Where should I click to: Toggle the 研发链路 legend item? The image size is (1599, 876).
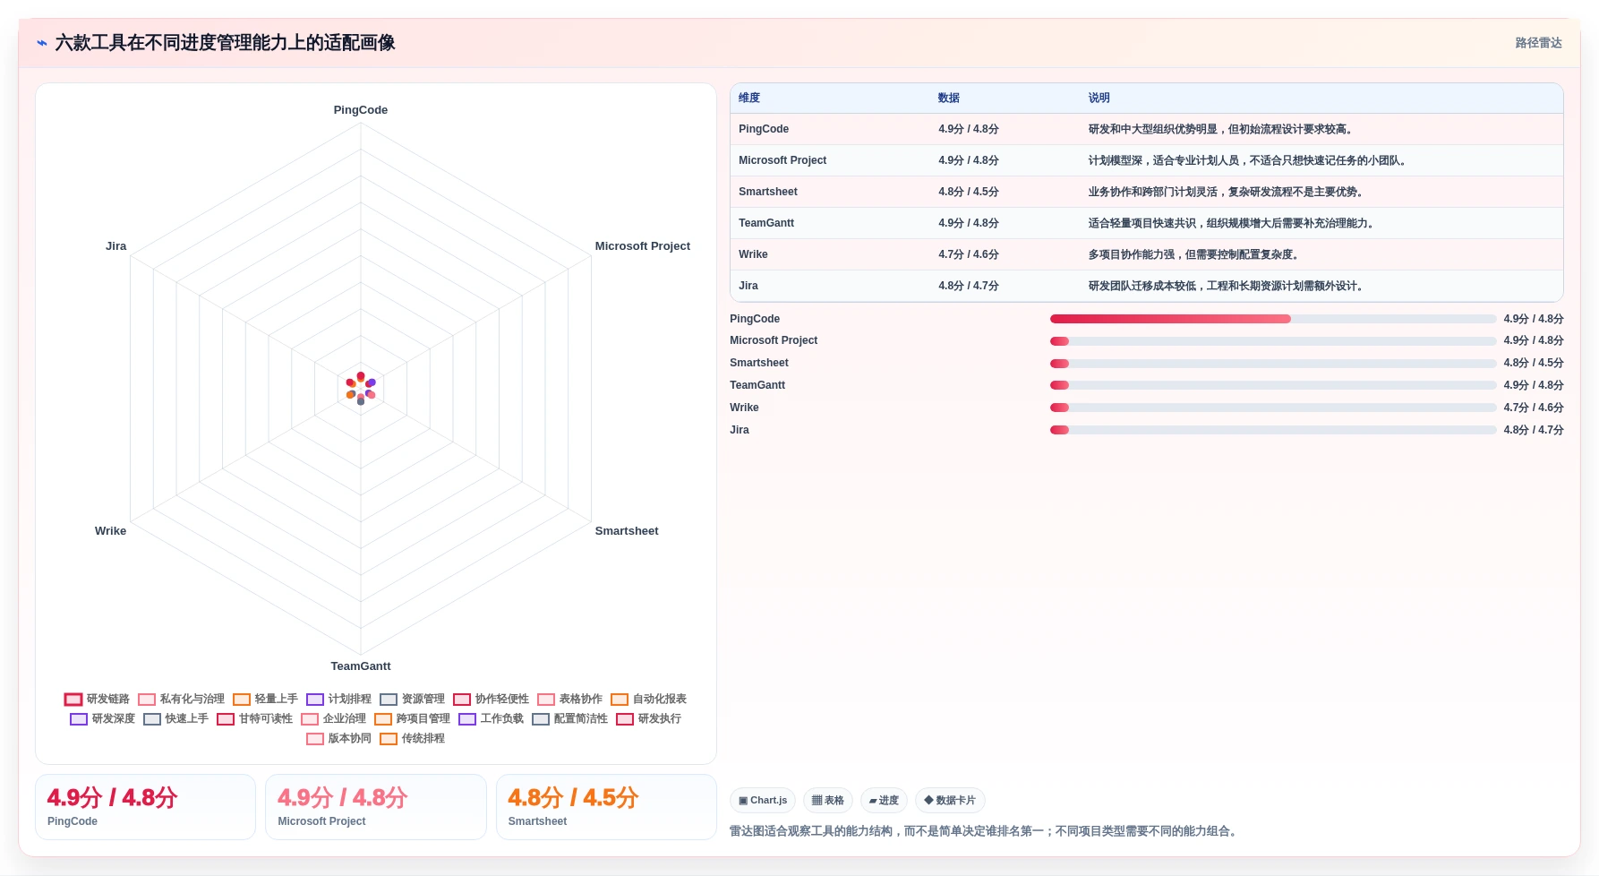[97, 699]
